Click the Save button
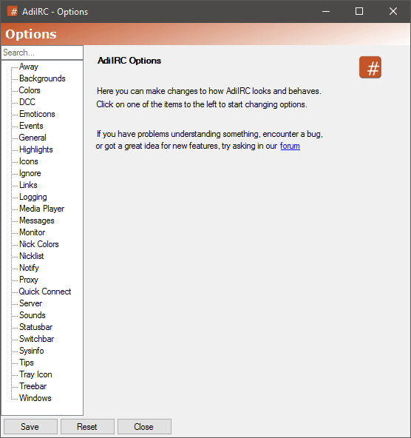411x438 pixels. click(x=30, y=427)
